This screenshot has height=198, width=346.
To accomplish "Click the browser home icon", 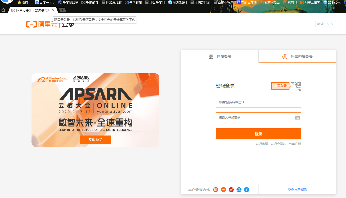I will tap(3, 10).
